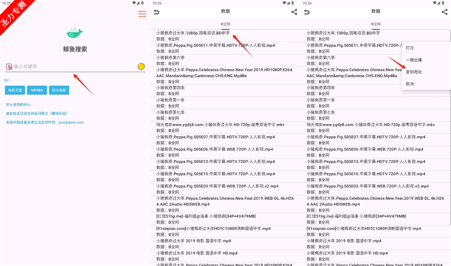This screenshot has width=451, height=266.
Task: Open Peppa.Pig.S05E07 result on right screen
Action: (x=376, y=140)
